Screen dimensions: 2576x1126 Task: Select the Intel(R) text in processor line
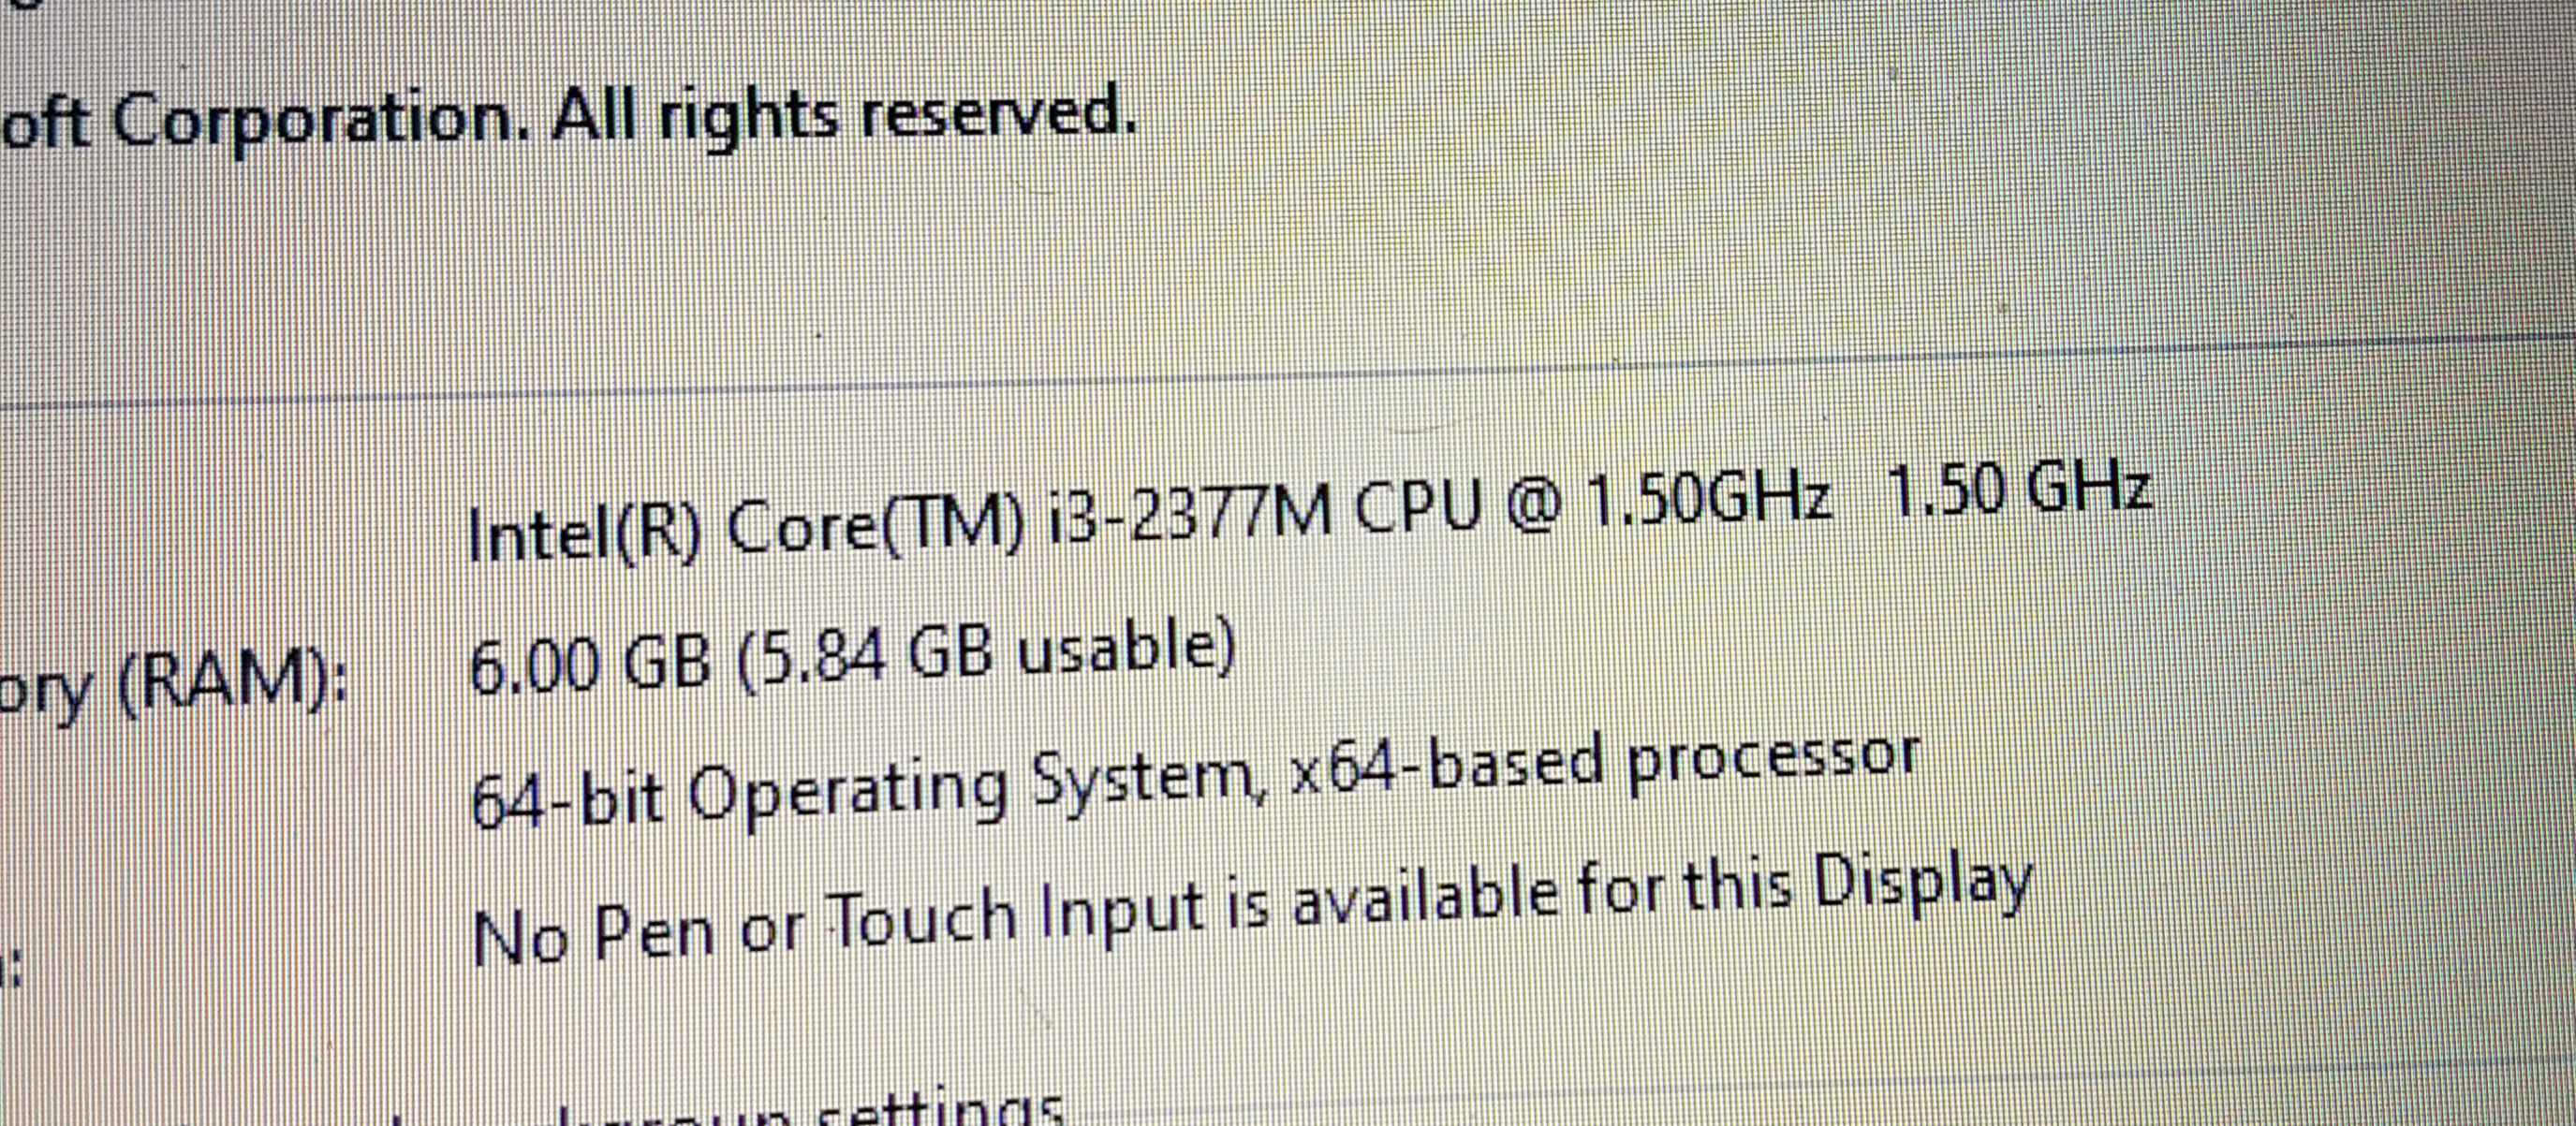pyautogui.click(x=583, y=535)
